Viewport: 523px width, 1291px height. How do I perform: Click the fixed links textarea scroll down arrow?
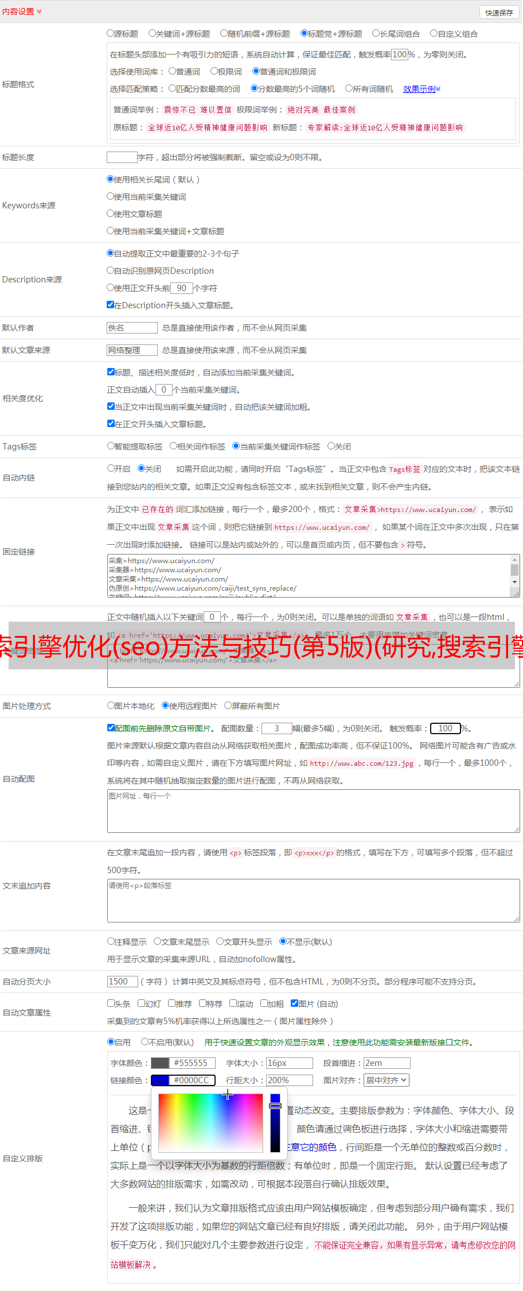[514, 582]
